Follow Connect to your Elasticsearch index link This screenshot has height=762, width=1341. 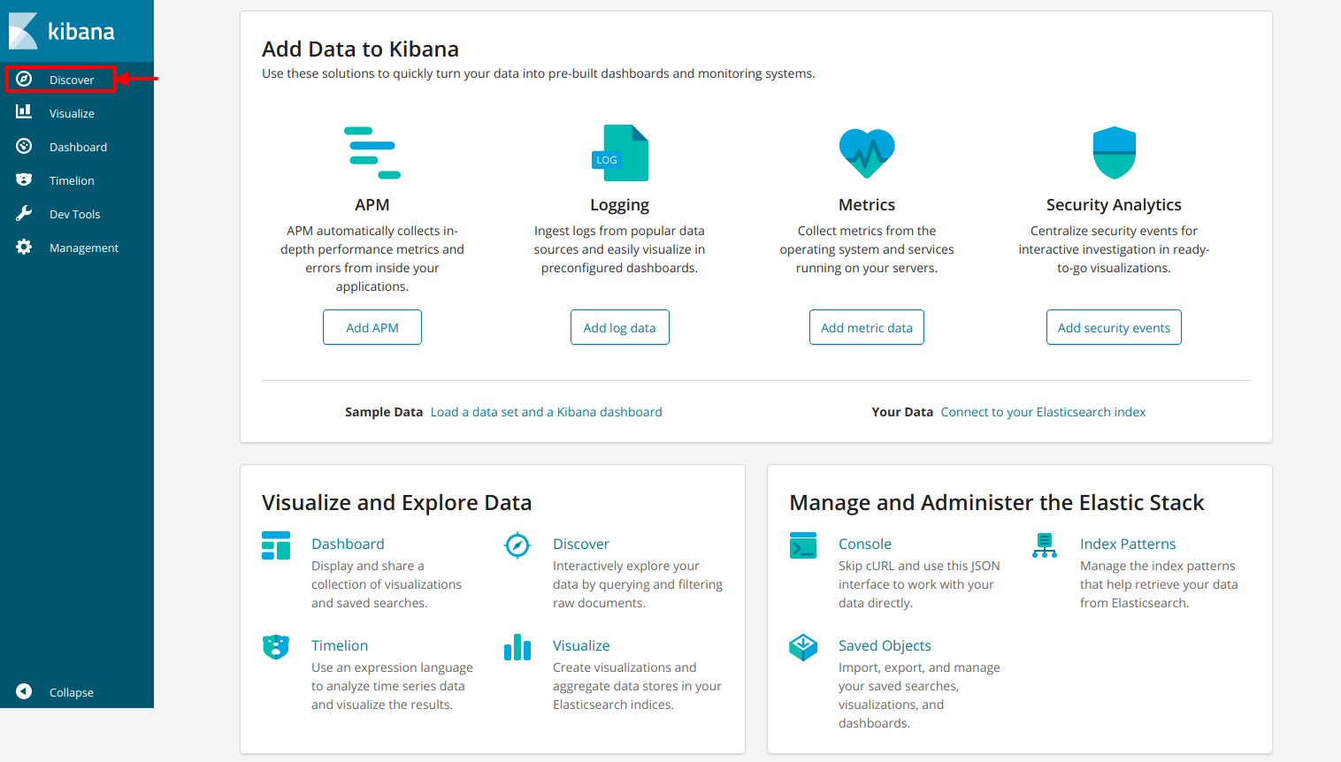coord(1043,412)
